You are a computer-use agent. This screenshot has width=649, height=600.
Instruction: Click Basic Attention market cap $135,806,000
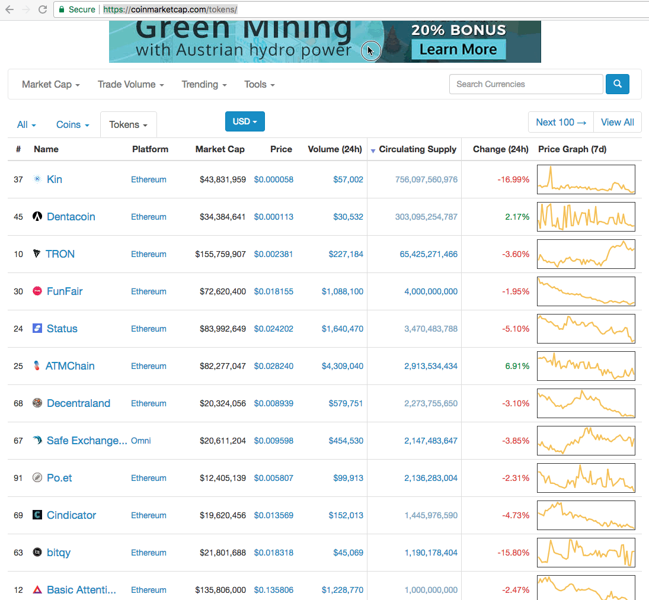point(220,590)
